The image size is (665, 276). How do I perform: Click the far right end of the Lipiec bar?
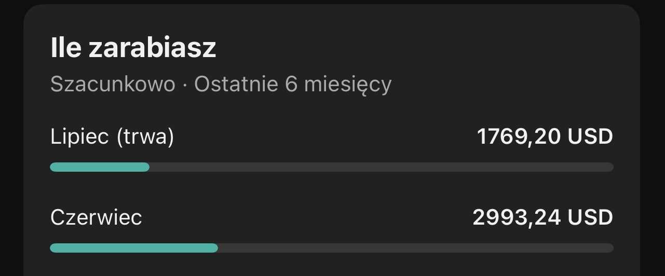point(611,167)
